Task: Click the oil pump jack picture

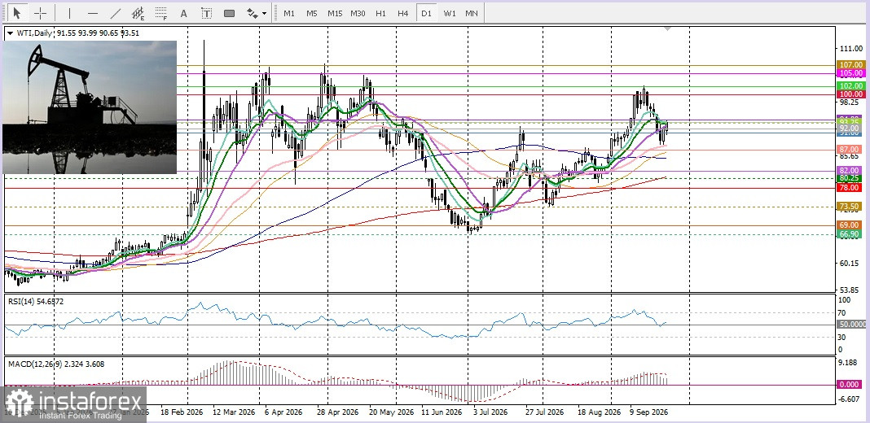Action: tap(90, 107)
